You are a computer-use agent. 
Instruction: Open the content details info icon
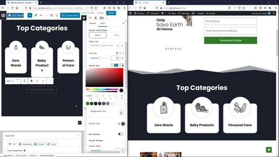pos(51,15)
